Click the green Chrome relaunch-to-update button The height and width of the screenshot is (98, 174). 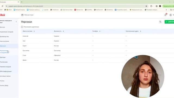[x=168, y=6]
